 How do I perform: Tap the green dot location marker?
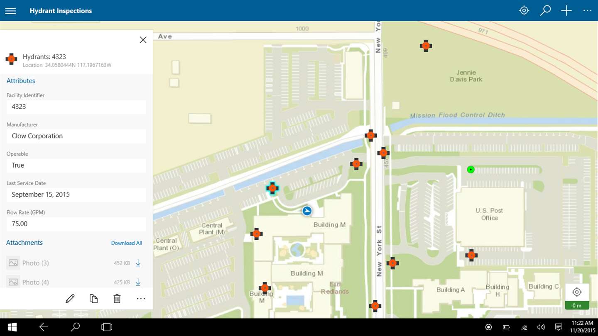click(x=471, y=169)
